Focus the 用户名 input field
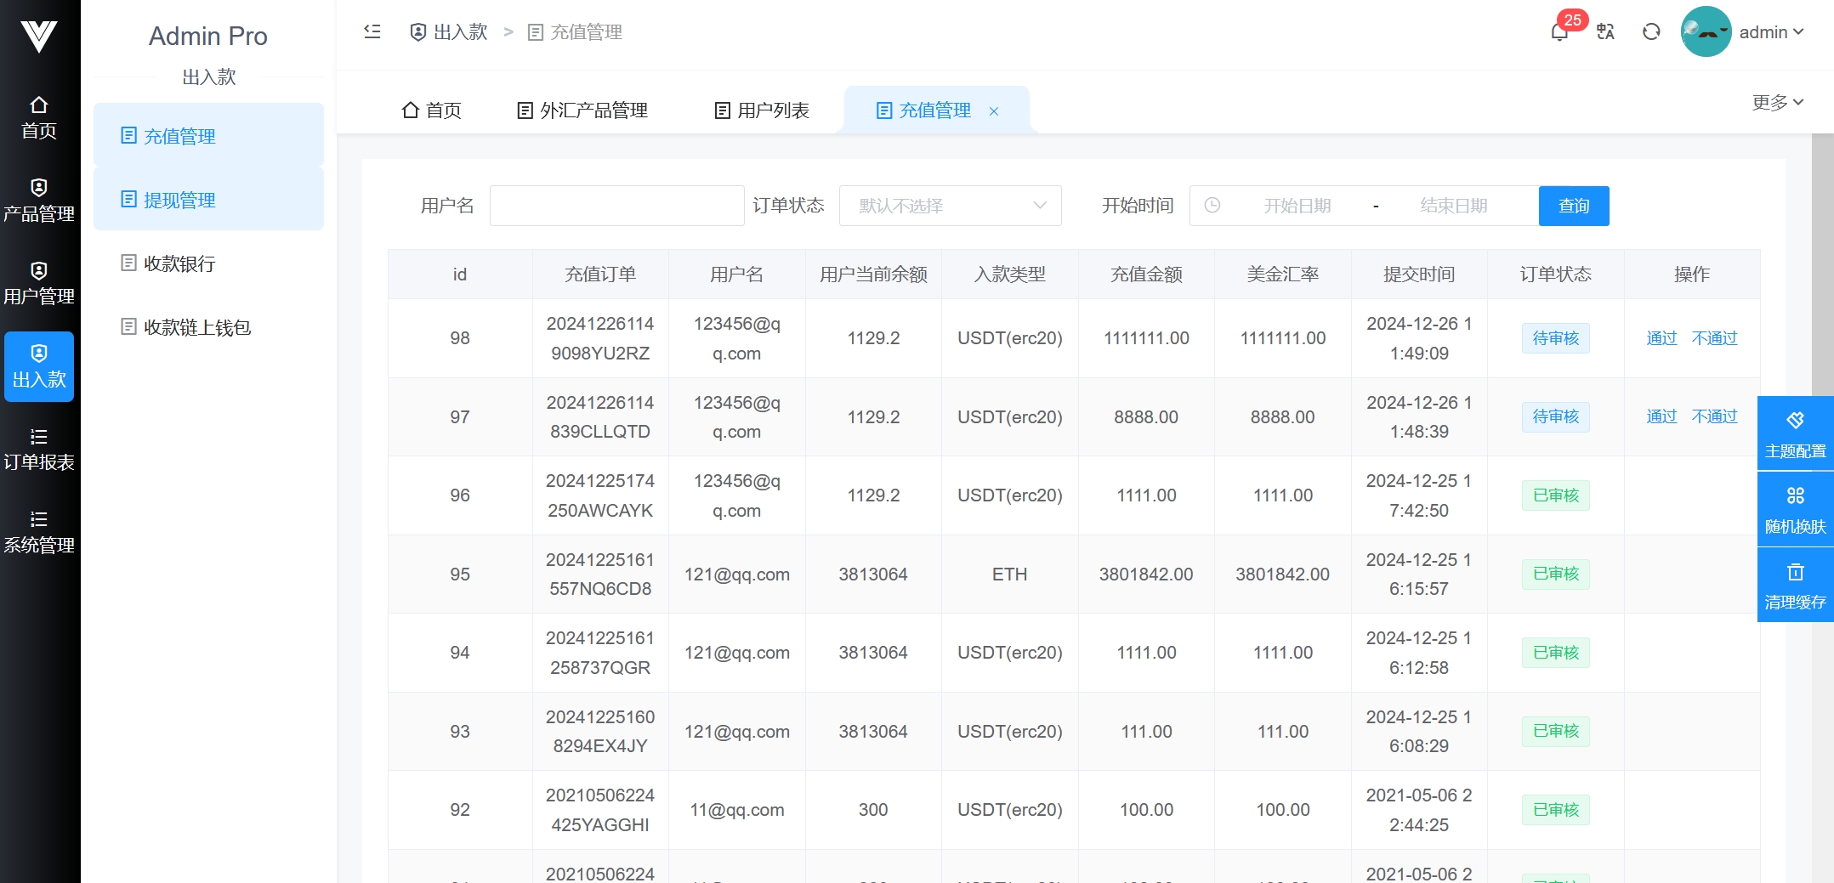This screenshot has width=1834, height=883. point(617,206)
